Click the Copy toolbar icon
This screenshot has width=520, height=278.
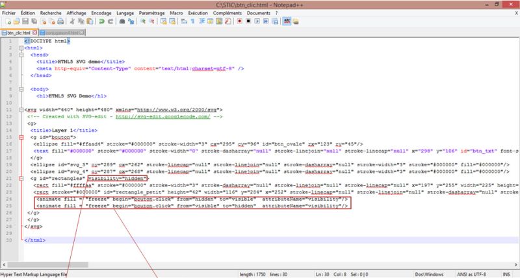81,21
